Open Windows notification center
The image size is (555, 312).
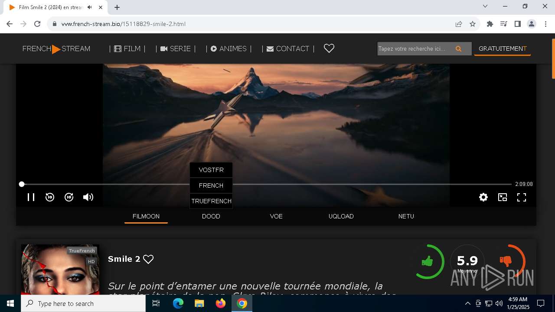(x=541, y=303)
